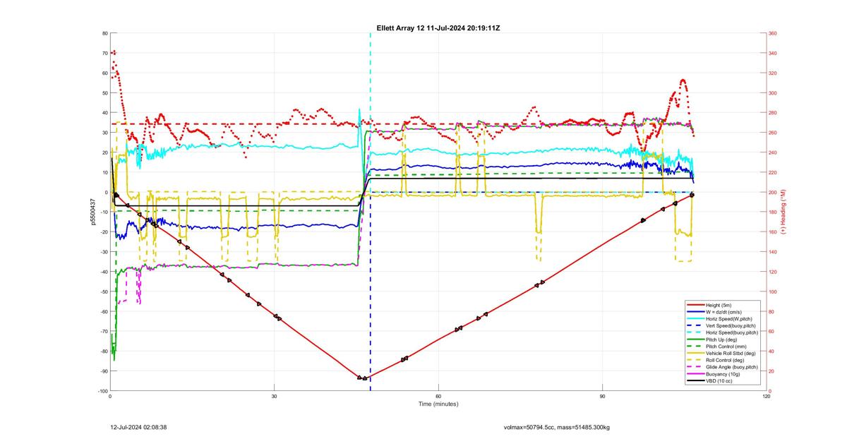
Task: Click the 'volmax=50794.5cc, mass=51485.300kg' footer text
Action: [557, 427]
